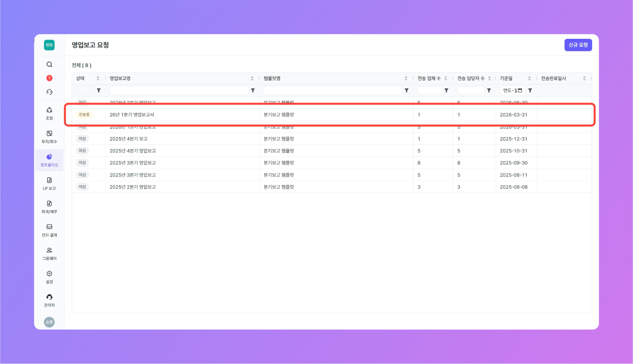Open the headset support icon below the badge
This screenshot has width=633, height=364.
pos(49,92)
